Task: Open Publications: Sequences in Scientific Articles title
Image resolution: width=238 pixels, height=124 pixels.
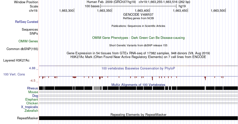Action: pos(138,26)
